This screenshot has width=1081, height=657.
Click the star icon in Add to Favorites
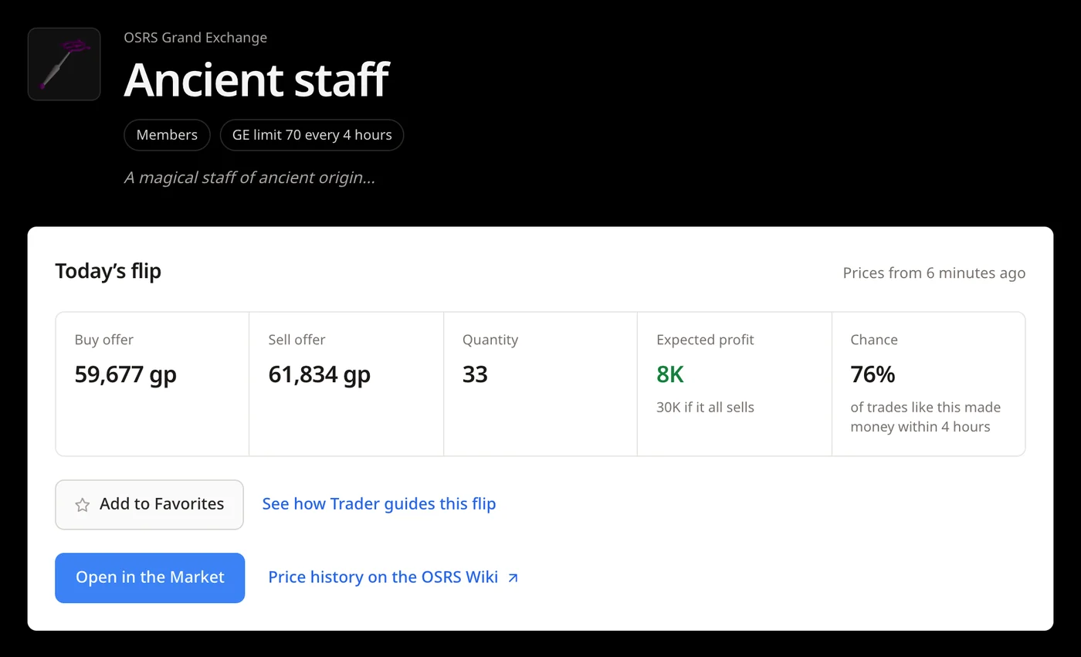[82, 505]
